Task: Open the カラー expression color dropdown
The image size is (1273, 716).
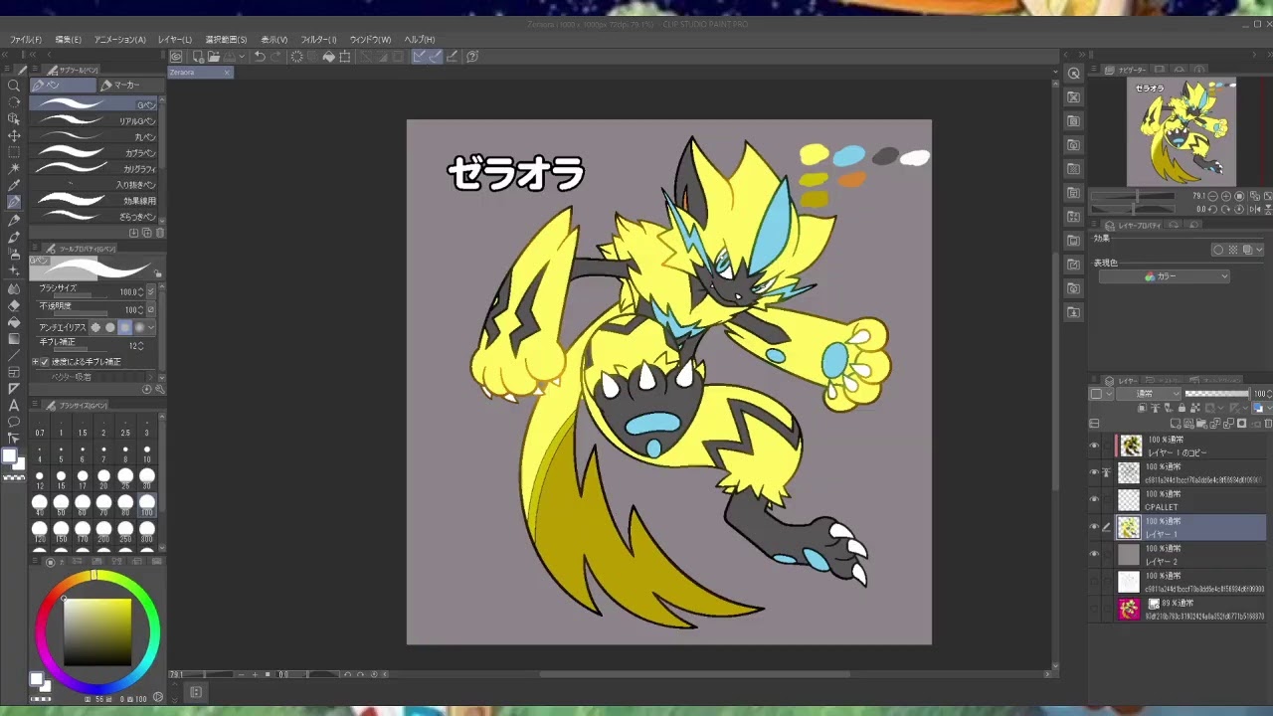Action: click(1164, 276)
